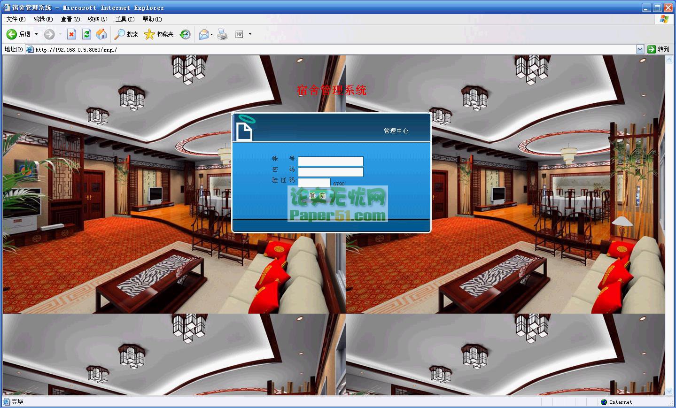
Task: Go to Home page icon
Action: tap(101, 34)
